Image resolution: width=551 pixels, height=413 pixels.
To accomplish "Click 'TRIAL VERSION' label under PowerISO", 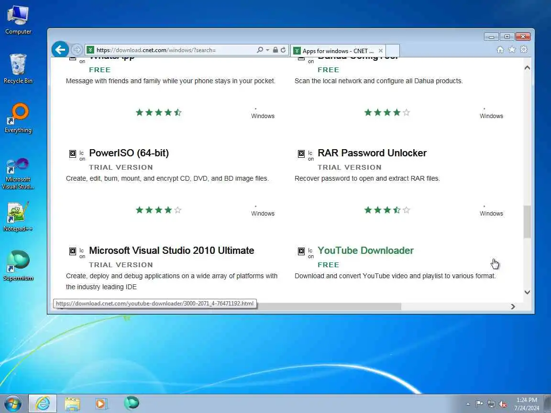I will (121, 167).
